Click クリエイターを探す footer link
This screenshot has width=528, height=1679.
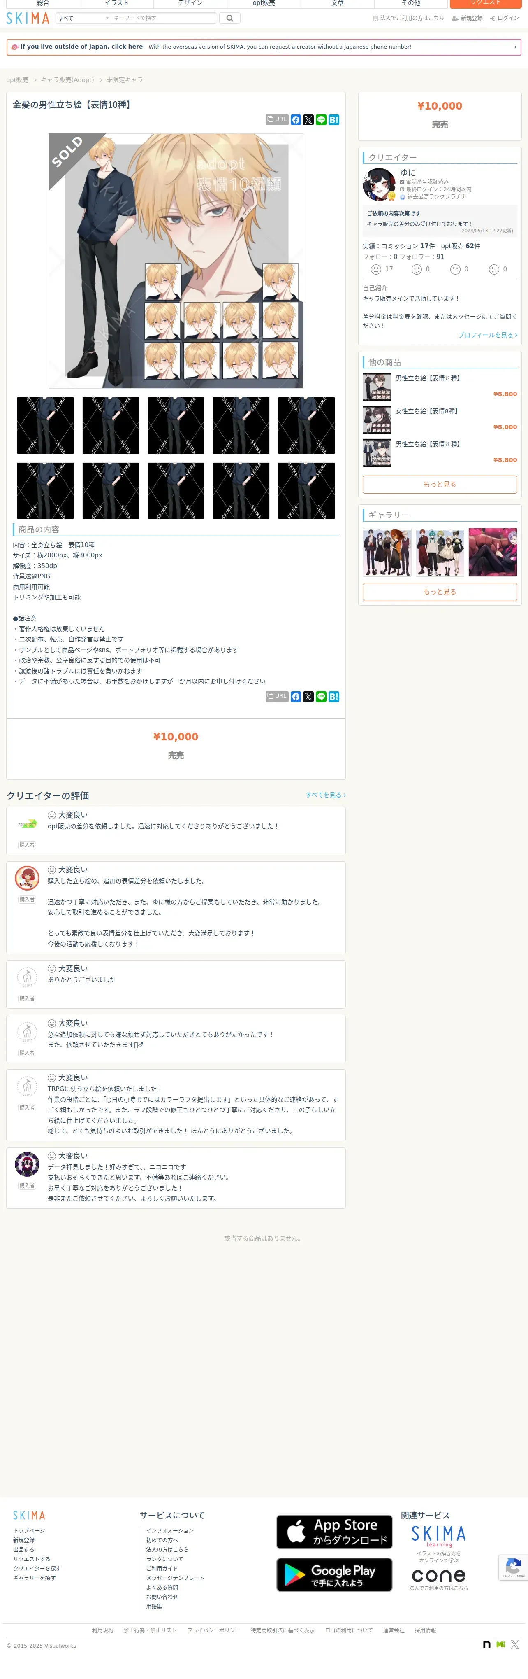click(37, 1568)
